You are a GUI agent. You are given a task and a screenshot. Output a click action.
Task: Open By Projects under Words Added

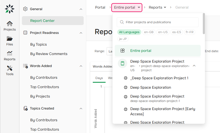pyautogui.click(x=40, y=96)
